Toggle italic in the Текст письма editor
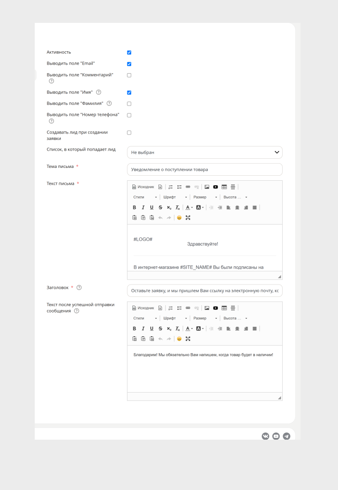Image resolution: width=338 pixels, height=490 pixels. coord(143,208)
